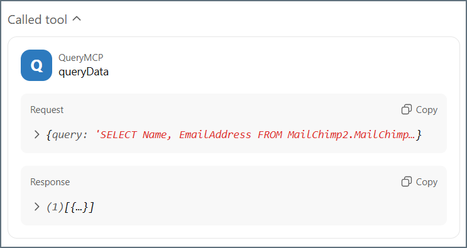Click the copy icon in Request panel
The height and width of the screenshot is (248, 467).
click(x=407, y=109)
